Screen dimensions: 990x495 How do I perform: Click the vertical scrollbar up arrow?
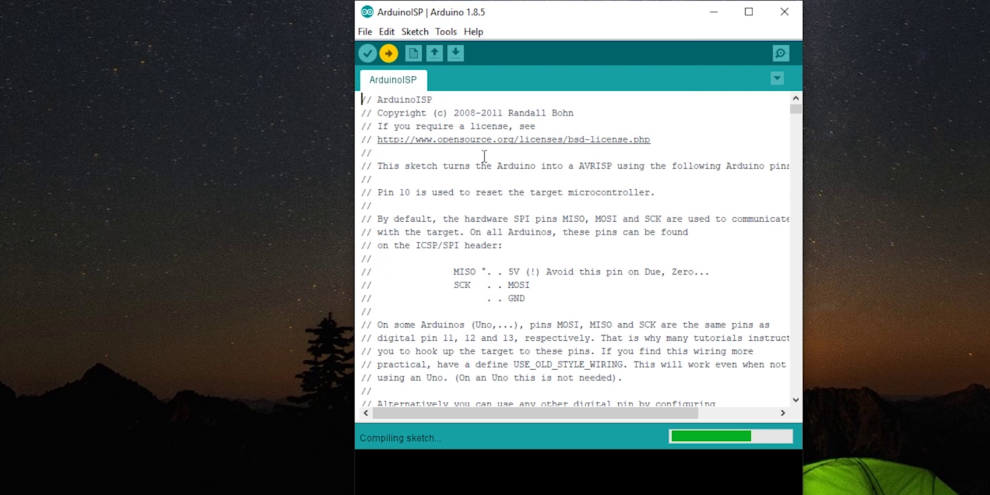click(x=796, y=97)
